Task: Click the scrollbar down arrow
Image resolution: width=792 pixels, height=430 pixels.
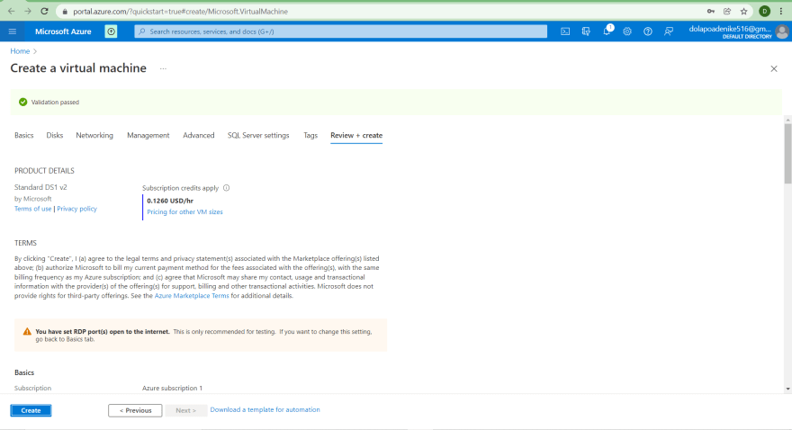Action: (787, 390)
